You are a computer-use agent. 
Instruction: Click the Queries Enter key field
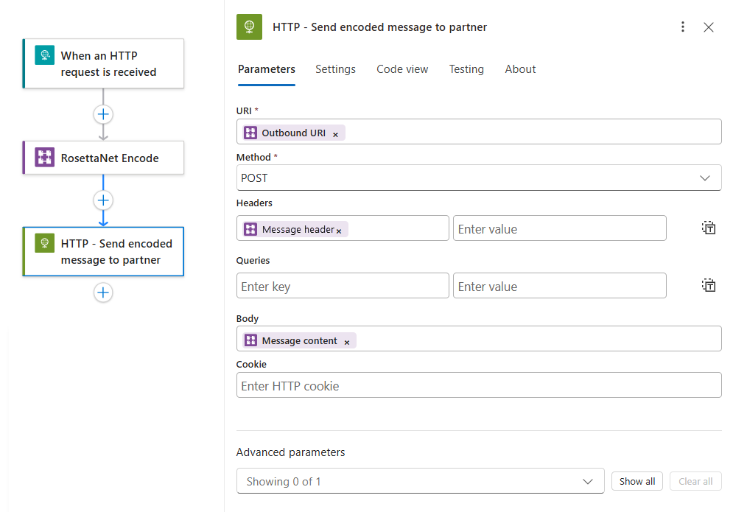(343, 286)
